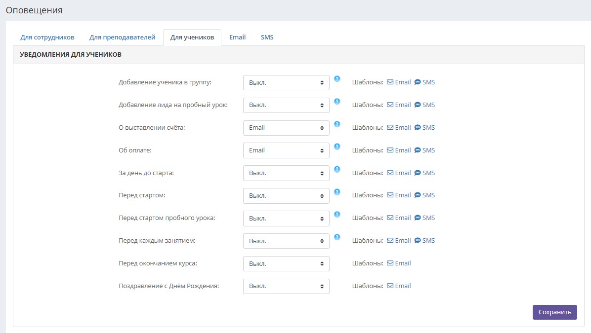The height and width of the screenshot is (333, 591).
Task: Edit the Перед стартом row SMS template
Action: tap(425, 195)
